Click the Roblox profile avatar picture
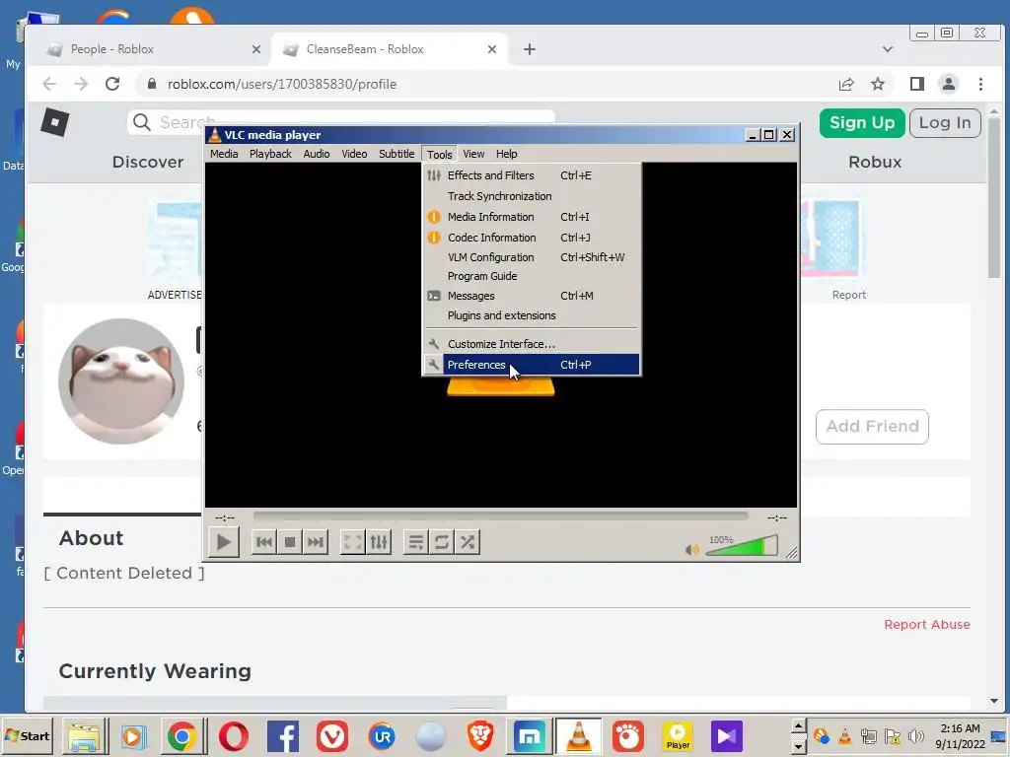This screenshot has height=757, width=1010. pos(121,381)
